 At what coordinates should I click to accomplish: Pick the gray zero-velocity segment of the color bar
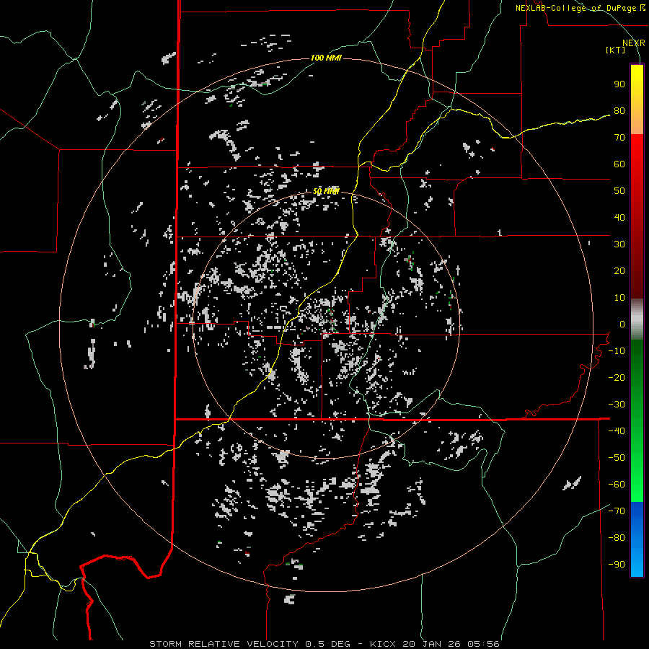(637, 319)
